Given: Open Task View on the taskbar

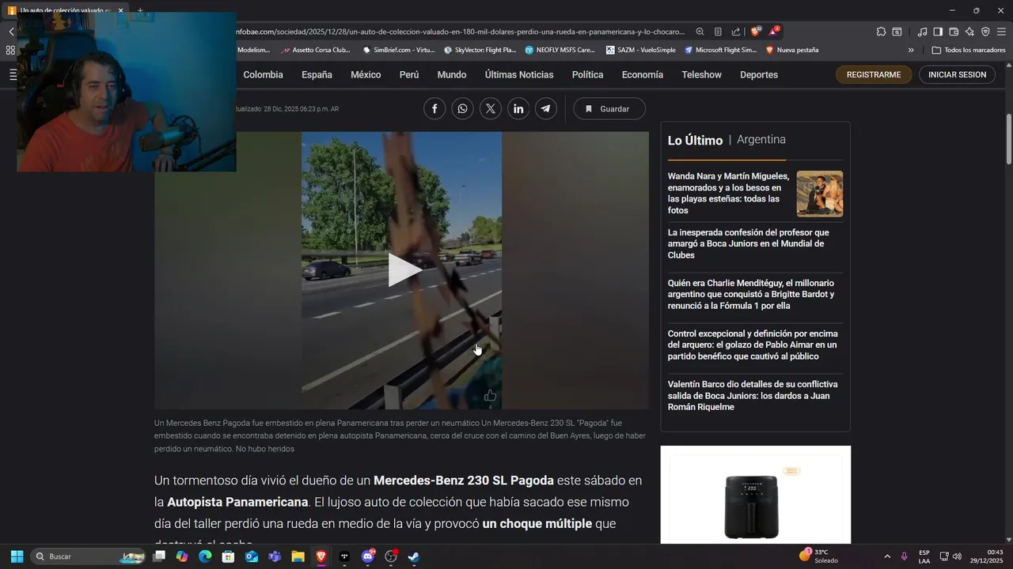Looking at the screenshot, I should pyautogui.click(x=159, y=556).
